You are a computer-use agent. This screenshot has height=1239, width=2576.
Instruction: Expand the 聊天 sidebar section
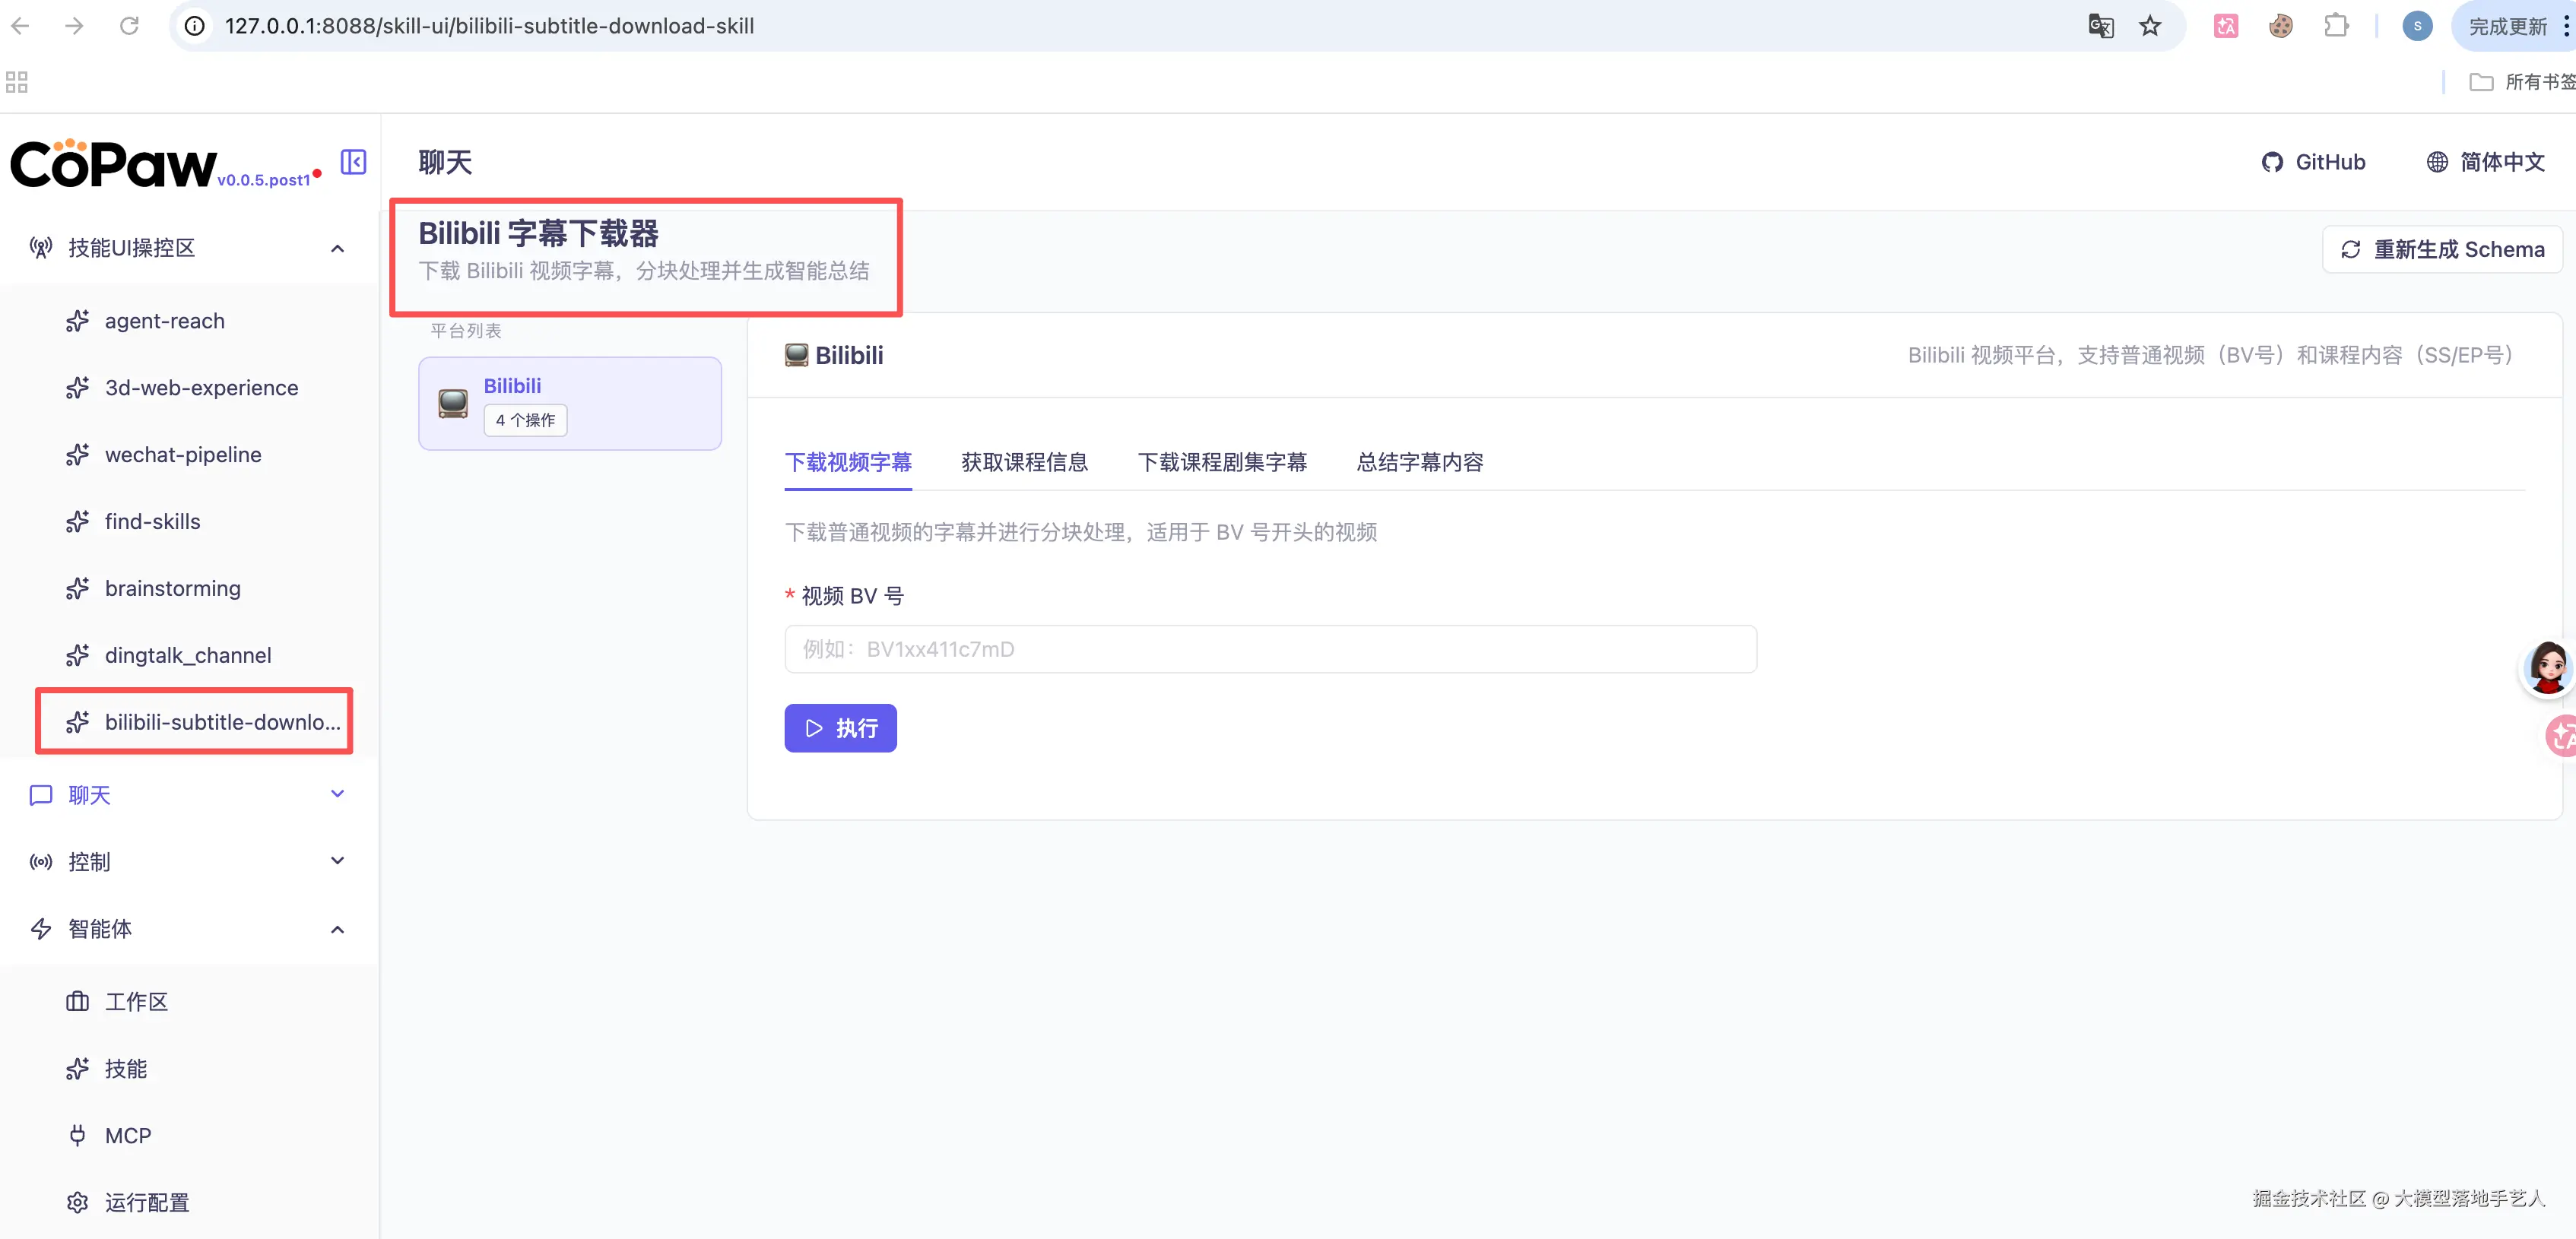click(x=337, y=794)
